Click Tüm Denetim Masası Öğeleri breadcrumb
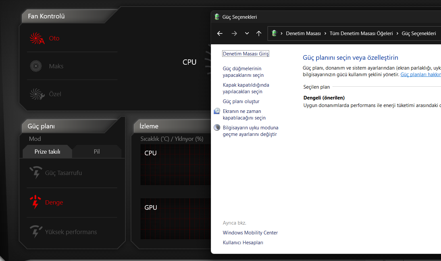Viewport: 441px width, 261px height. tap(361, 33)
